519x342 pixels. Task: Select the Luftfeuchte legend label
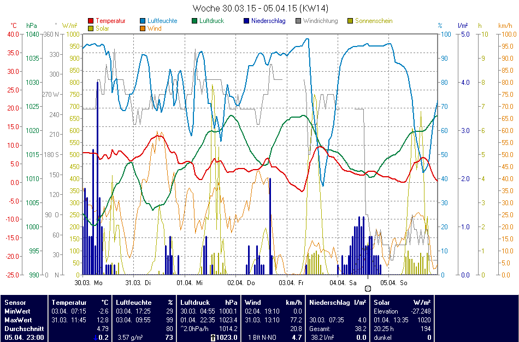click(162, 21)
